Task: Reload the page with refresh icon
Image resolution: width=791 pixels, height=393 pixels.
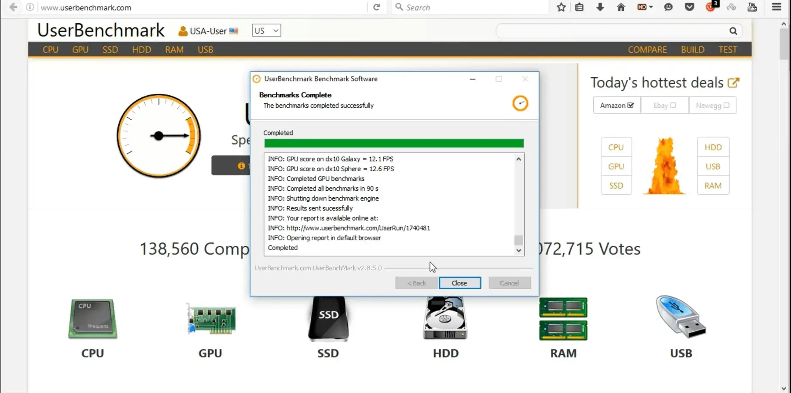Action: click(376, 7)
